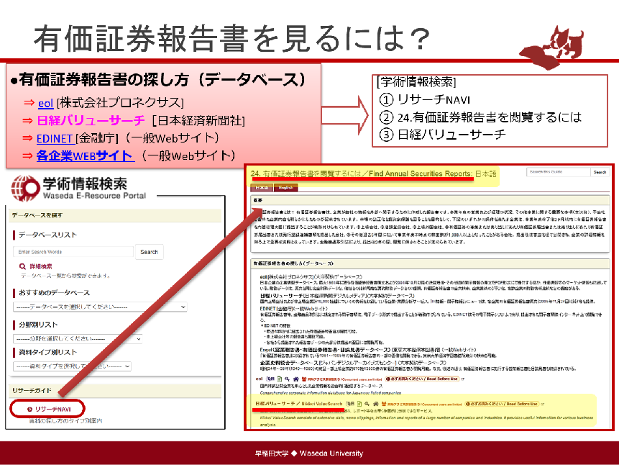This screenshot has height=465, width=619.
Task: Click the text ③ 日経バリューサーチ
Action: (443, 135)
